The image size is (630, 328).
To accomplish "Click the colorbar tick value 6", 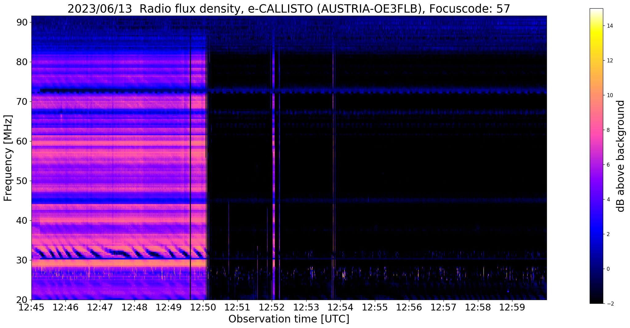I will coord(608,165).
